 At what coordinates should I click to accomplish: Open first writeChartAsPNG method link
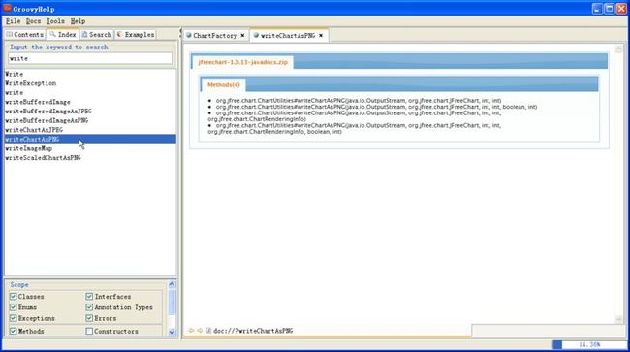pos(359,101)
